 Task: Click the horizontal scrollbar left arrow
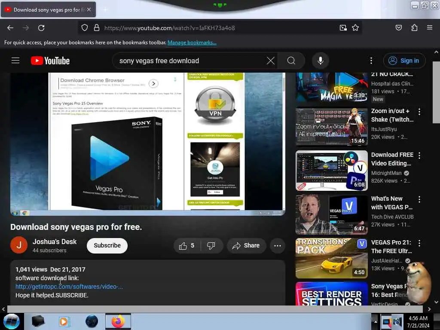pyautogui.click(x=3, y=309)
